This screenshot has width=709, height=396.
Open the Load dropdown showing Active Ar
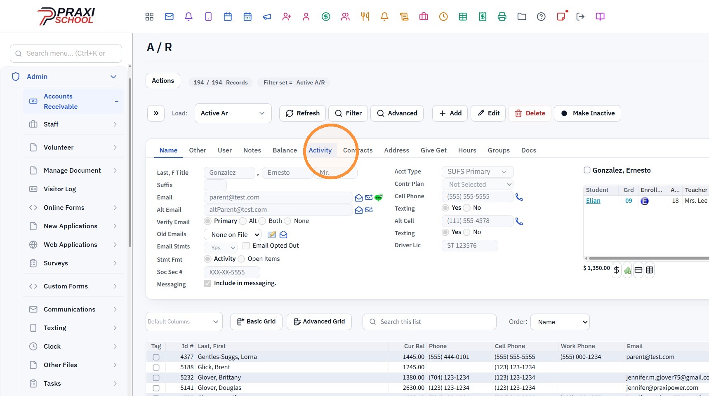(233, 113)
